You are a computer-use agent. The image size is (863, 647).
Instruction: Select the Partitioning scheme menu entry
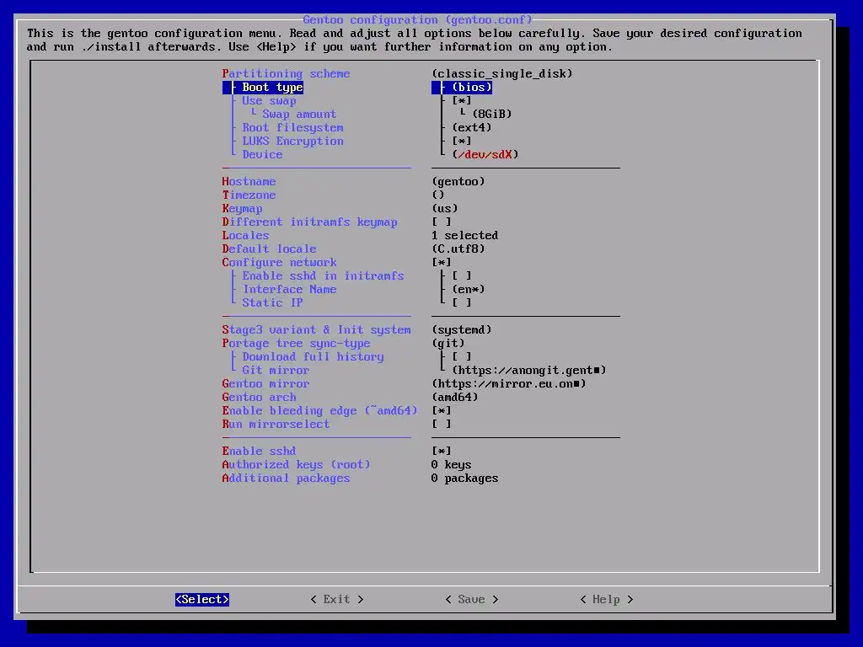coord(287,74)
